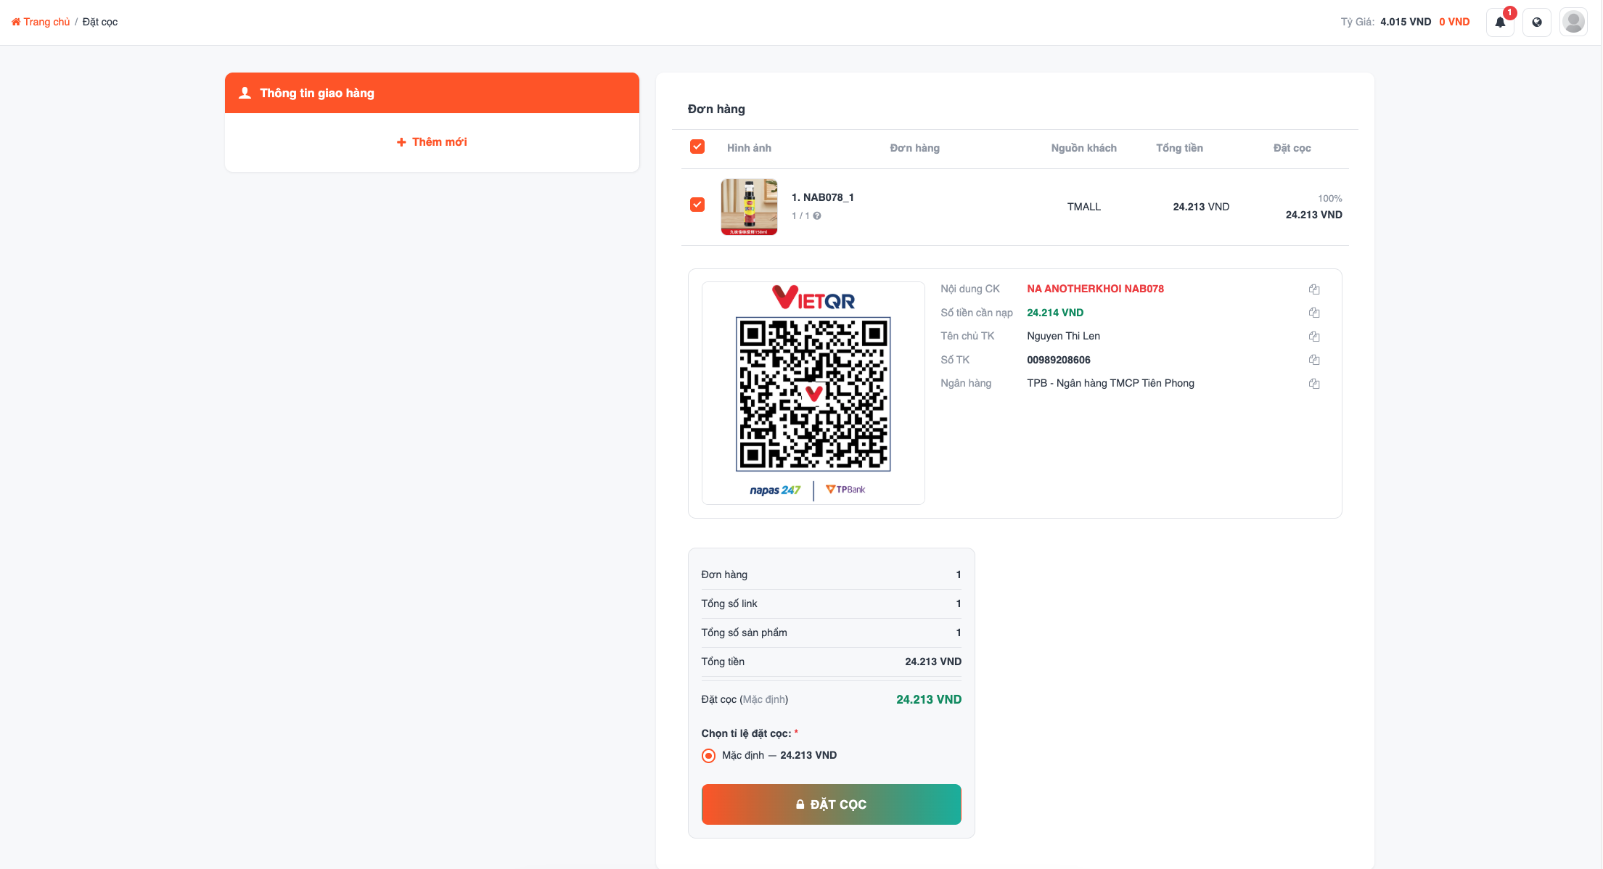Click Thêm mới to add delivery address
The image size is (1603, 869).
point(432,142)
